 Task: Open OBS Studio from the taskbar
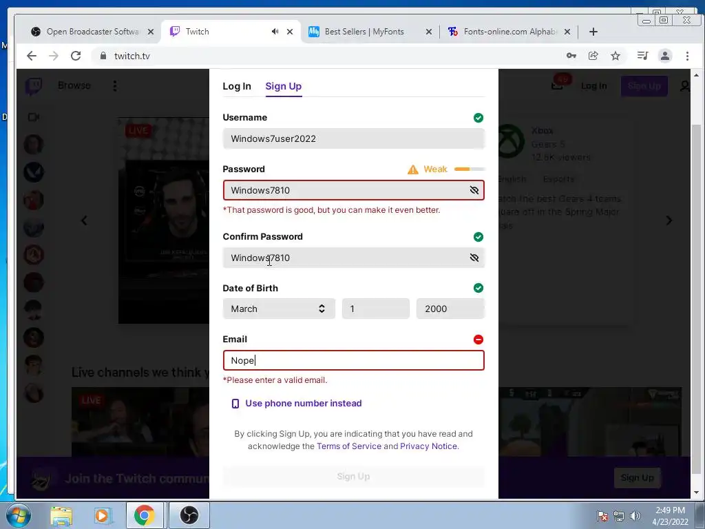(189, 515)
